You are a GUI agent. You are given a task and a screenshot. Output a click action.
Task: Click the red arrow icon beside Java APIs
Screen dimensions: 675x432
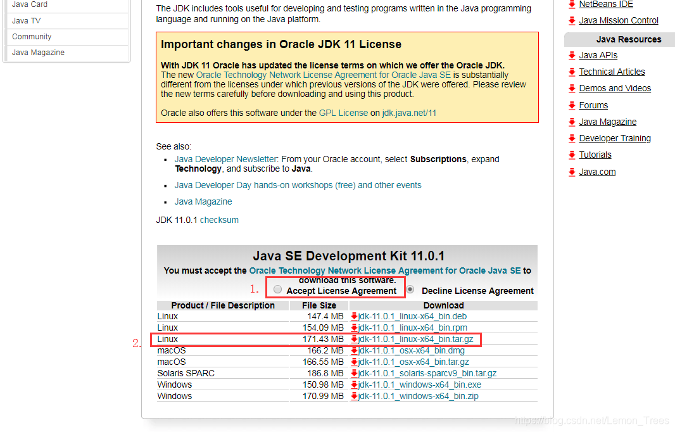(572, 56)
